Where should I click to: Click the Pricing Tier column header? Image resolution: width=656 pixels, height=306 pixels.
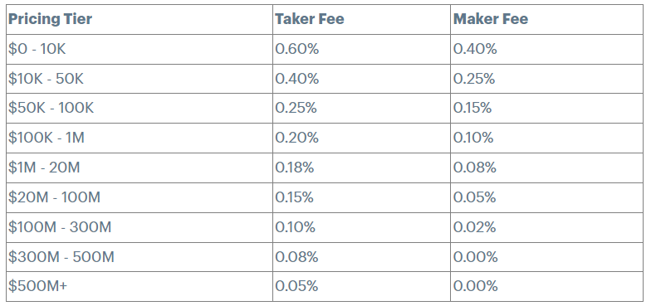[x=50, y=19]
